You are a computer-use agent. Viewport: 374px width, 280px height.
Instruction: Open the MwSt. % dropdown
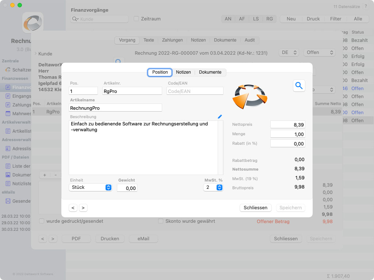pos(213,187)
